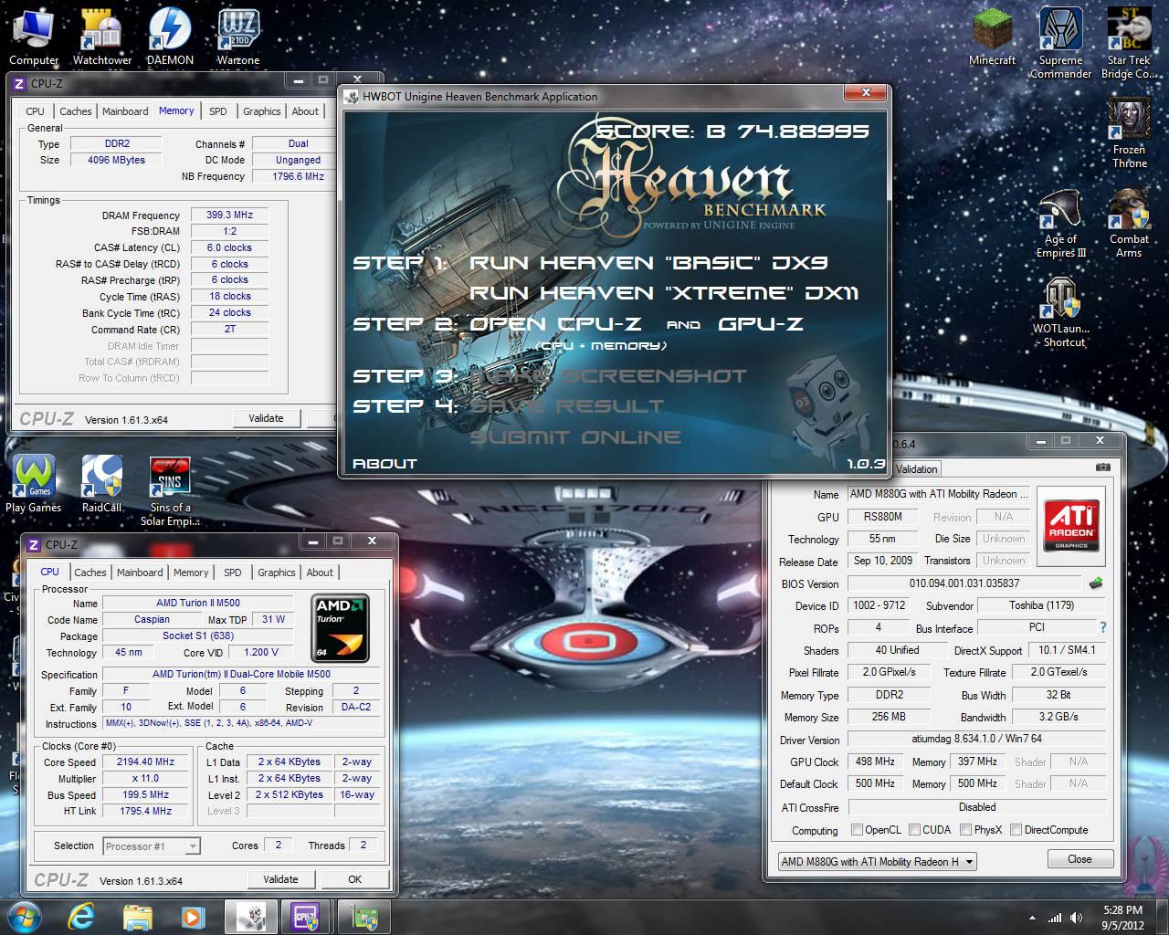The height and width of the screenshot is (935, 1169).
Task: Open About tab in lower CPU-Z window
Action: click(x=320, y=573)
